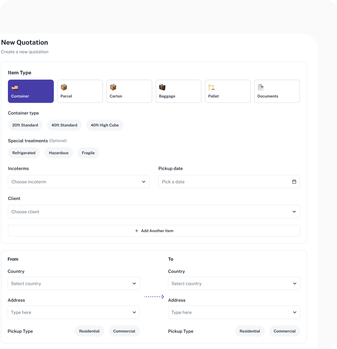Select Residential pickup type under From
The width and height of the screenshot is (337, 349).
pos(89,331)
